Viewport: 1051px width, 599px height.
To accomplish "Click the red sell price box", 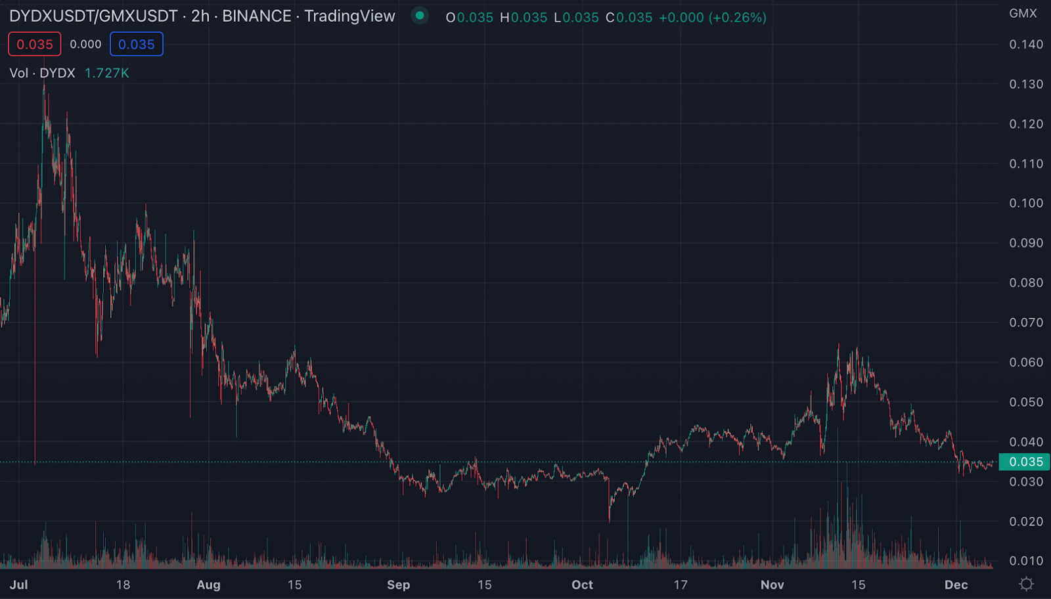I will [x=35, y=44].
